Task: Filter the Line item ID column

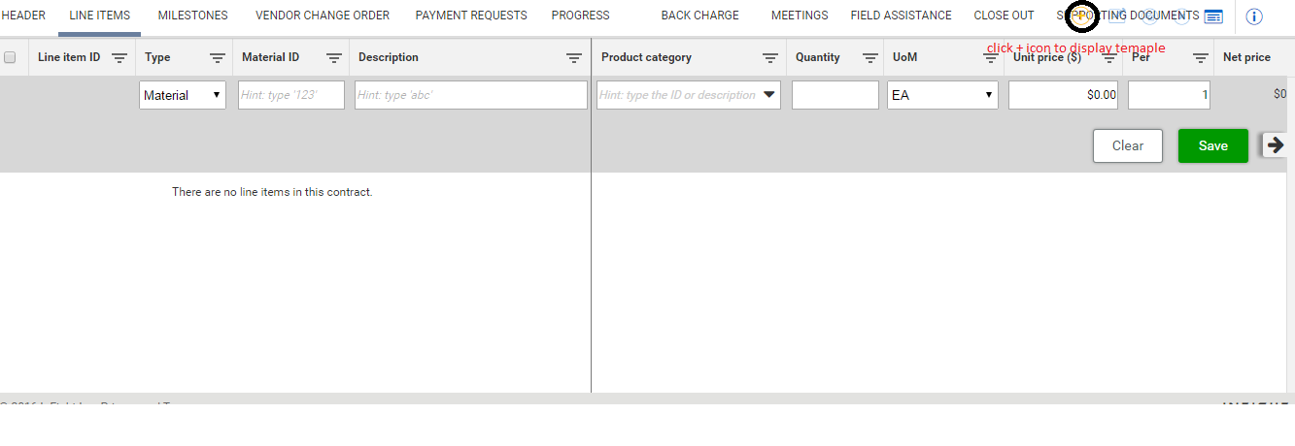Action: coord(119,58)
